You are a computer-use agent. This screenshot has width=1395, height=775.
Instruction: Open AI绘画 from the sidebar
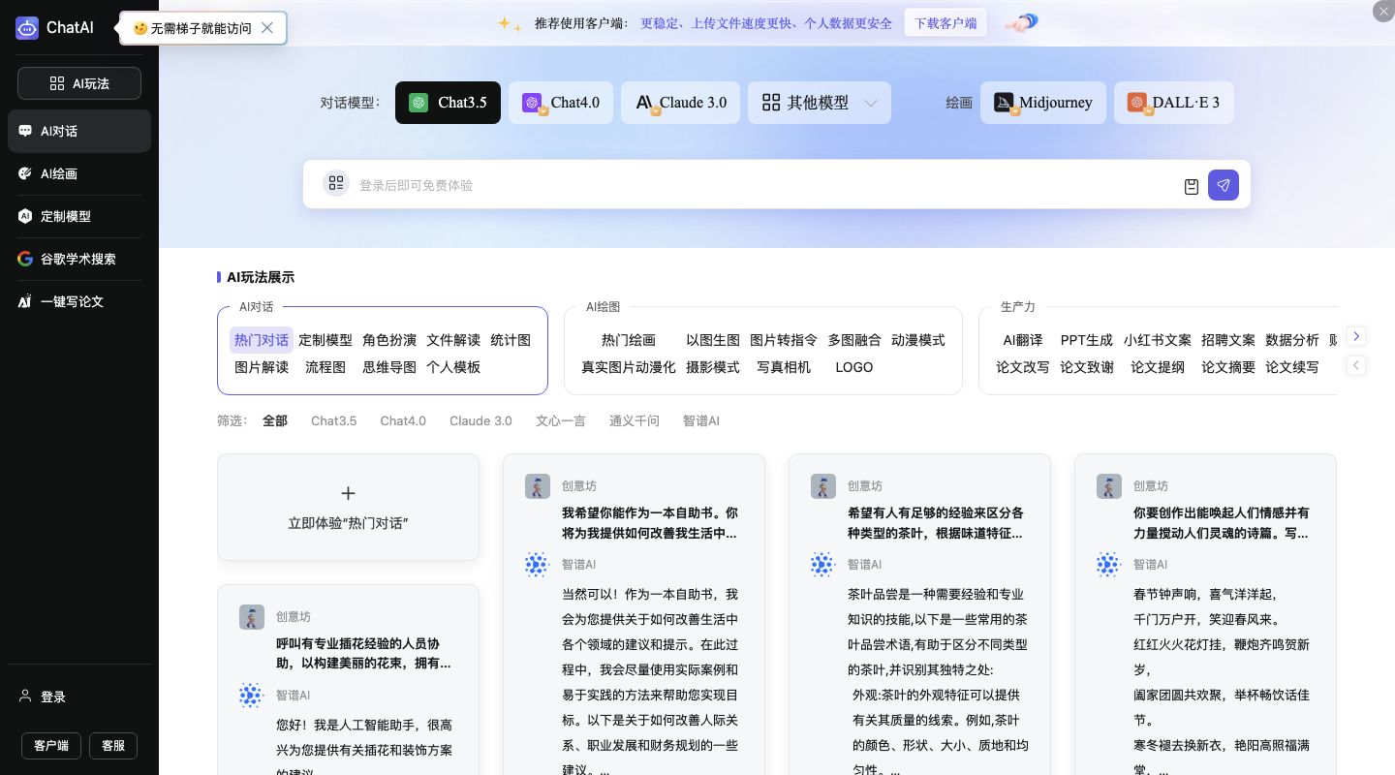point(79,173)
